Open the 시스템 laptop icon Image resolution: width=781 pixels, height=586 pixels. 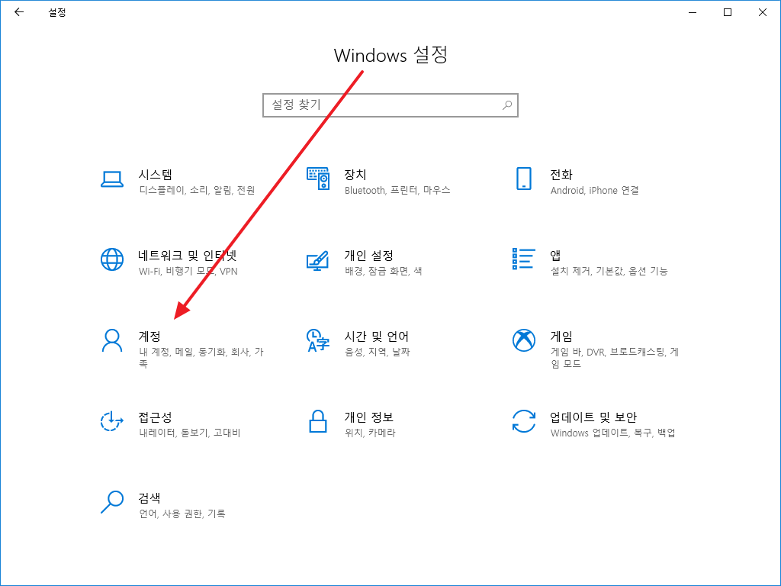(x=112, y=179)
